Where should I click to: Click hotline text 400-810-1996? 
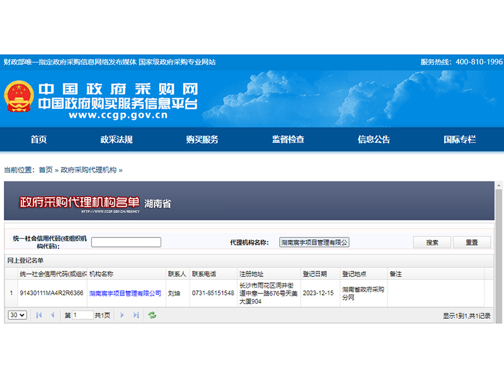[479, 62]
